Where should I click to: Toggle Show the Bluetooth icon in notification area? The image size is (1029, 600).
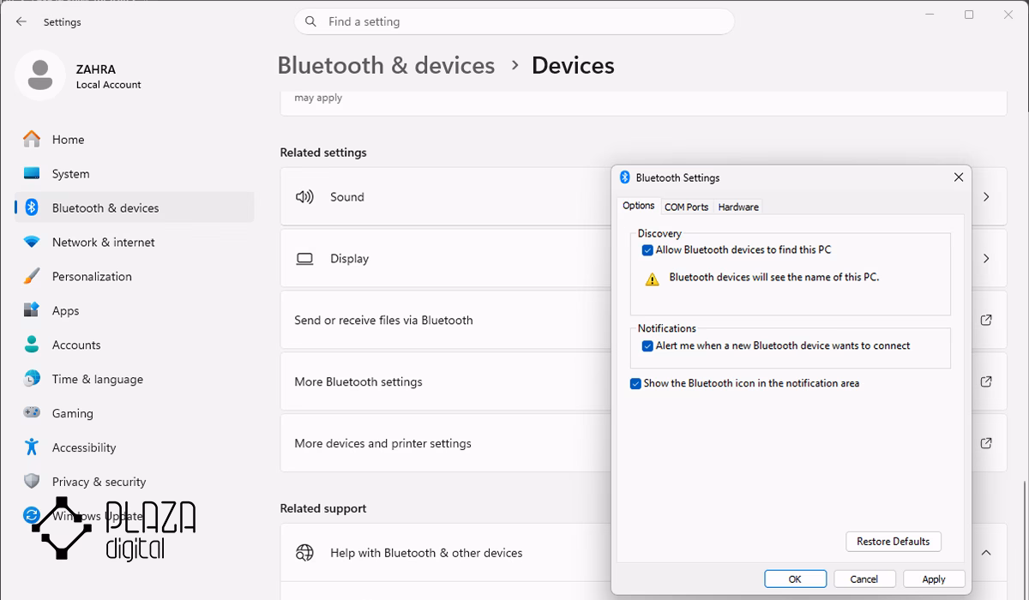pos(635,384)
